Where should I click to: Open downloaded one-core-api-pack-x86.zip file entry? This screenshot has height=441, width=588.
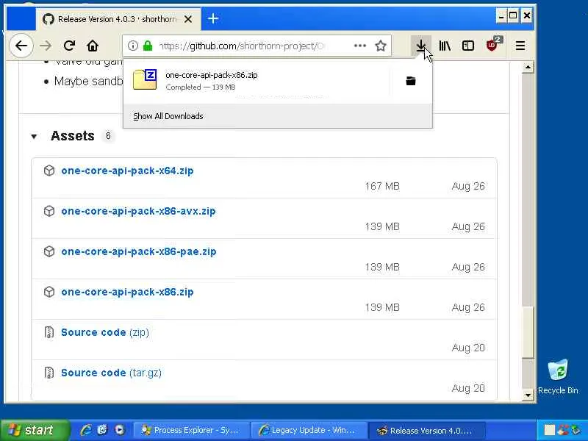tap(257, 81)
